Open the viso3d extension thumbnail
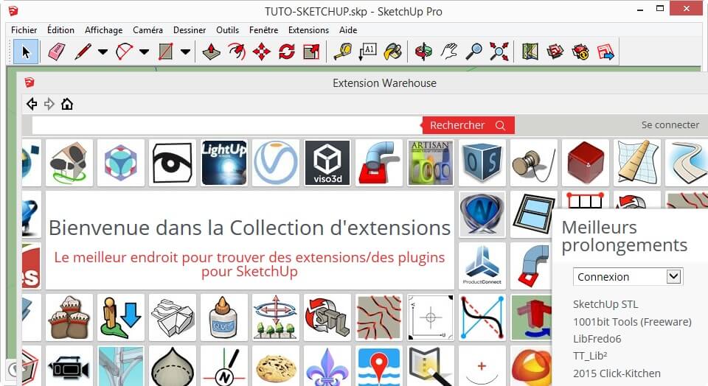 [x=327, y=162]
